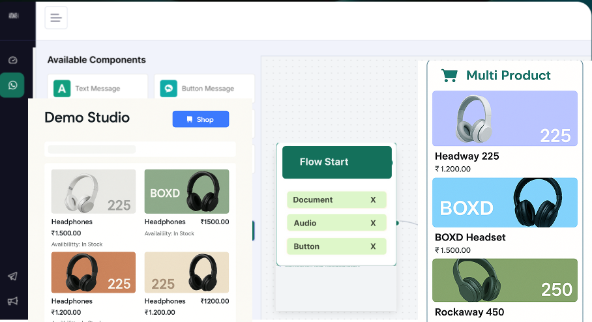
Task: Click the white headphones 225 thumbnail
Action: (x=93, y=192)
